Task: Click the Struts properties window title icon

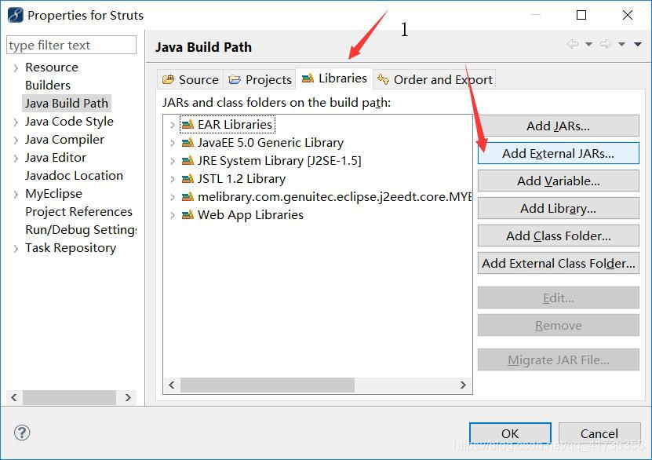Action: pos(16,15)
